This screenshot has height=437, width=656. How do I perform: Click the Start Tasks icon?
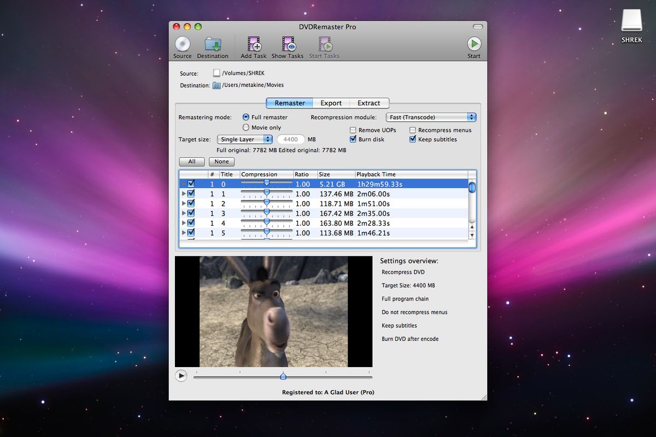click(x=324, y=43)
